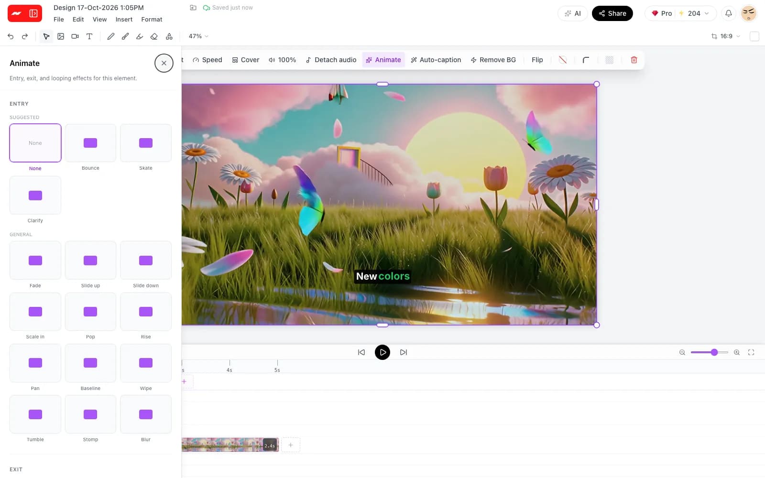Select the video camera tool
This screenshot has height=478, width=765.
pos(75,36)
